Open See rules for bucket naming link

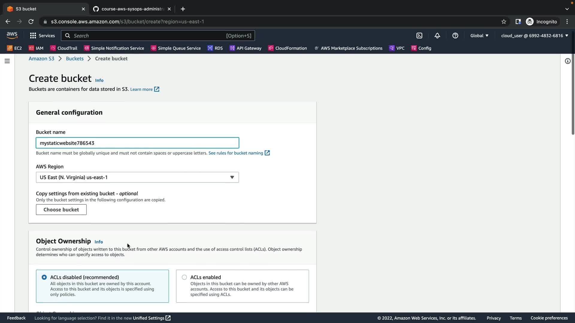coord(236,153)
